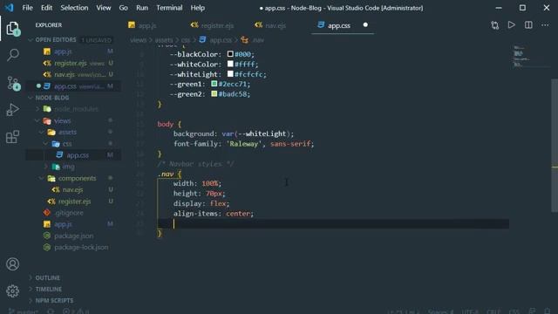558x314 pixels.
Task: Click the VS Code logo in title bar
Action: point(10,8)
